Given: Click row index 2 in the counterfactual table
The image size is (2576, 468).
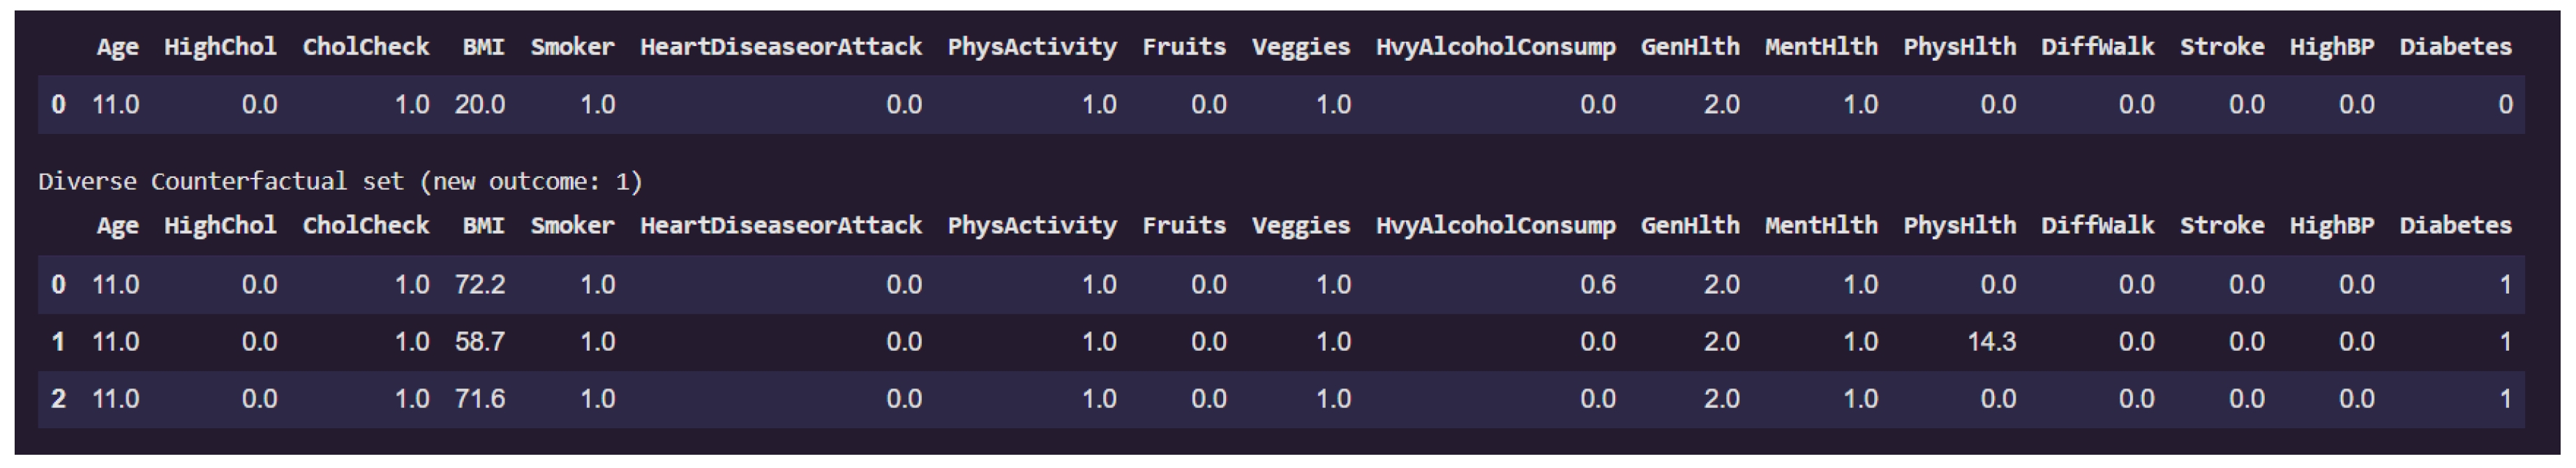Looking at the screenshot, I should pyautogui.click(x=58, y=399).
